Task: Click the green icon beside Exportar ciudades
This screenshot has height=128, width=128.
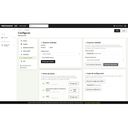Action: 41,43
